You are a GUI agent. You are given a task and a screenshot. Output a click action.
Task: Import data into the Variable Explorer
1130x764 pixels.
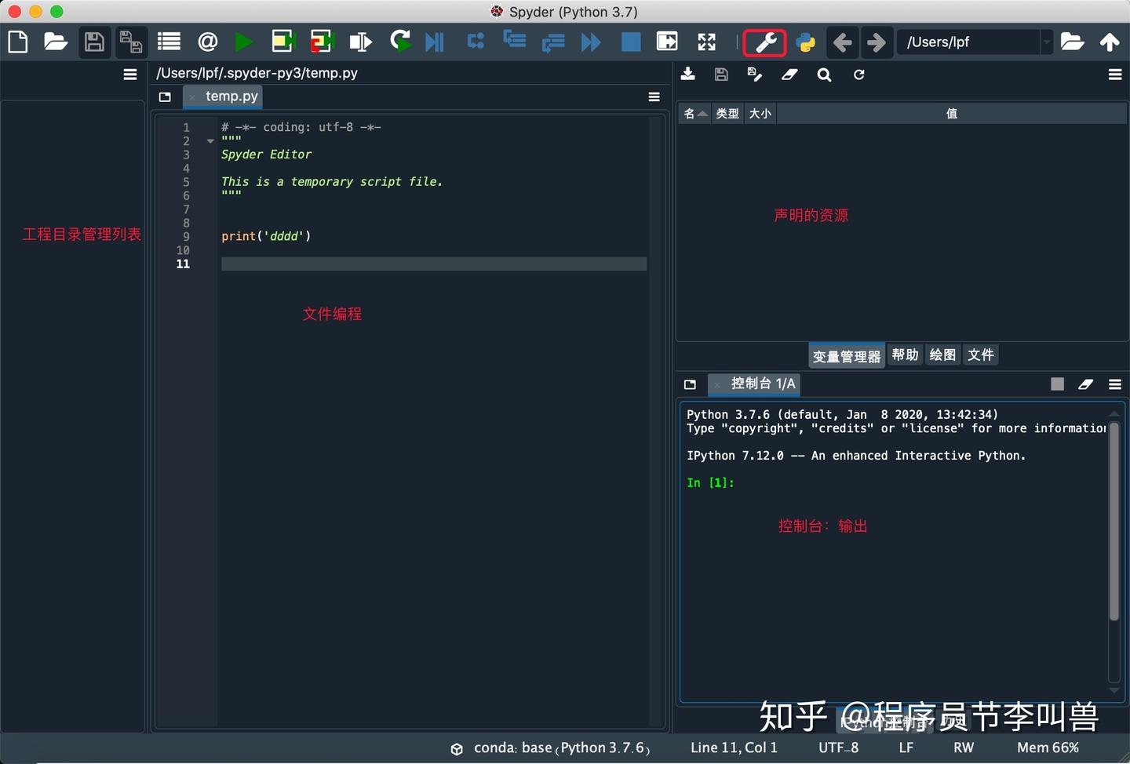(x=688, y=75)
